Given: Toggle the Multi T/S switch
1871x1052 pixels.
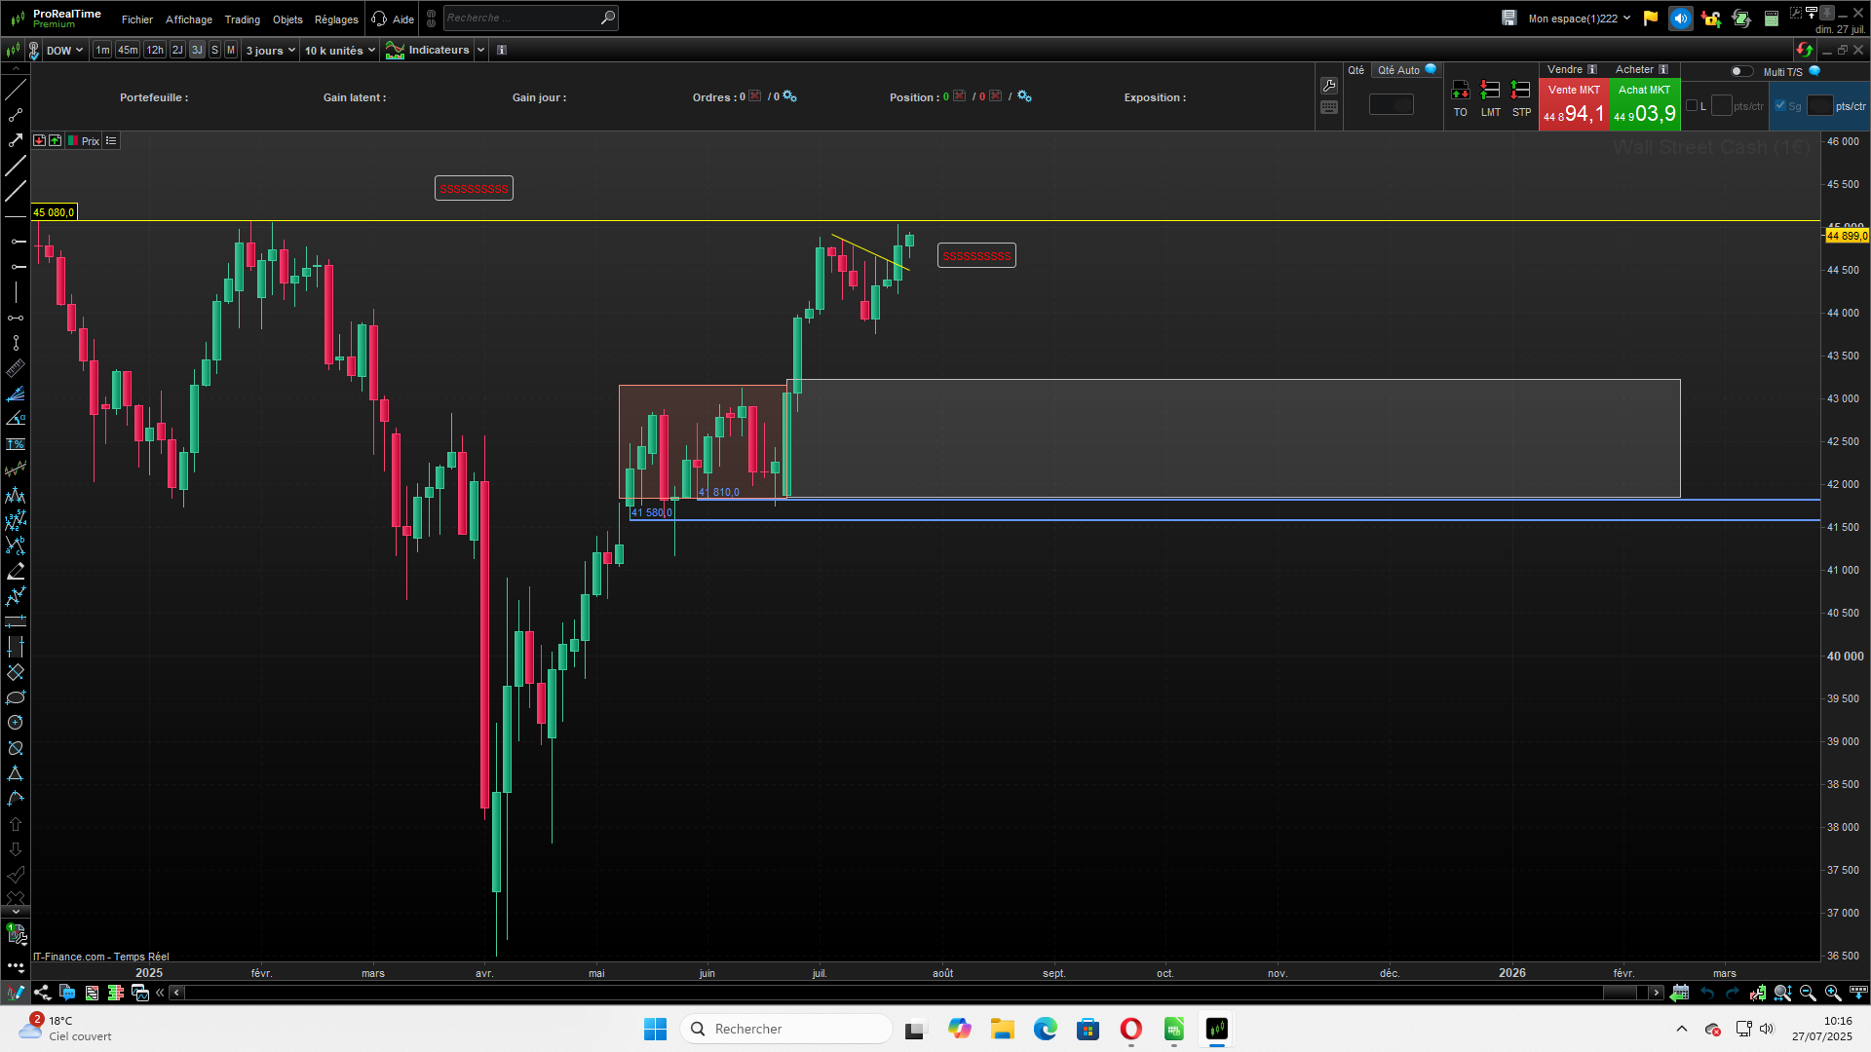Looking at the screenshot, I should pos(1740,71).
